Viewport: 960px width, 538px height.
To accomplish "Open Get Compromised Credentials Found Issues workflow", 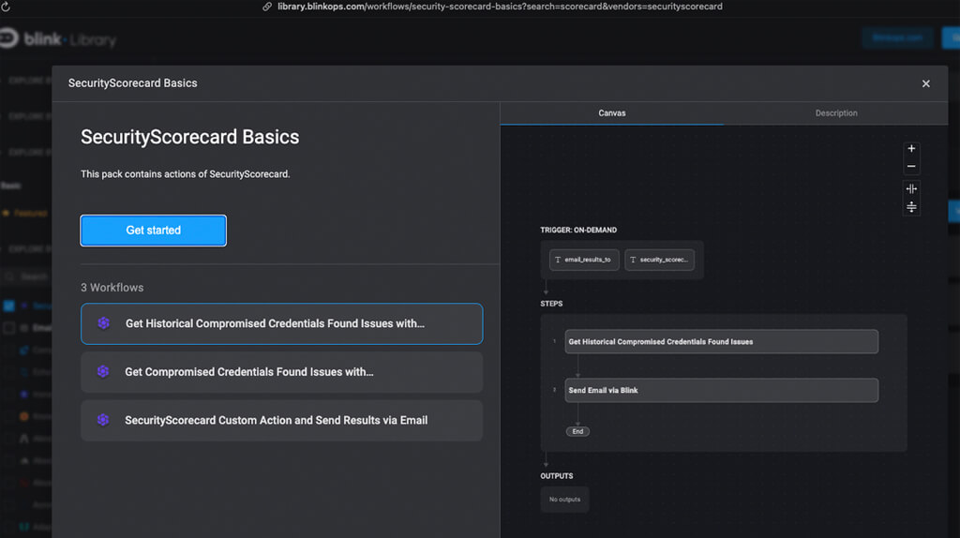I will click(281, 372).
